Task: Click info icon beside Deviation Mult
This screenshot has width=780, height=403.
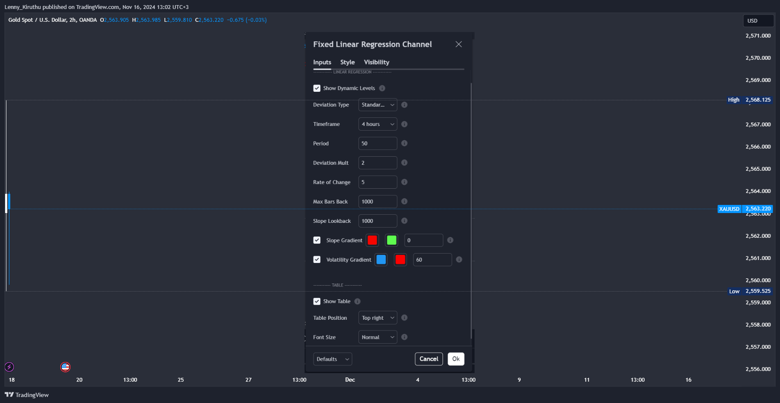Action: 405,163
